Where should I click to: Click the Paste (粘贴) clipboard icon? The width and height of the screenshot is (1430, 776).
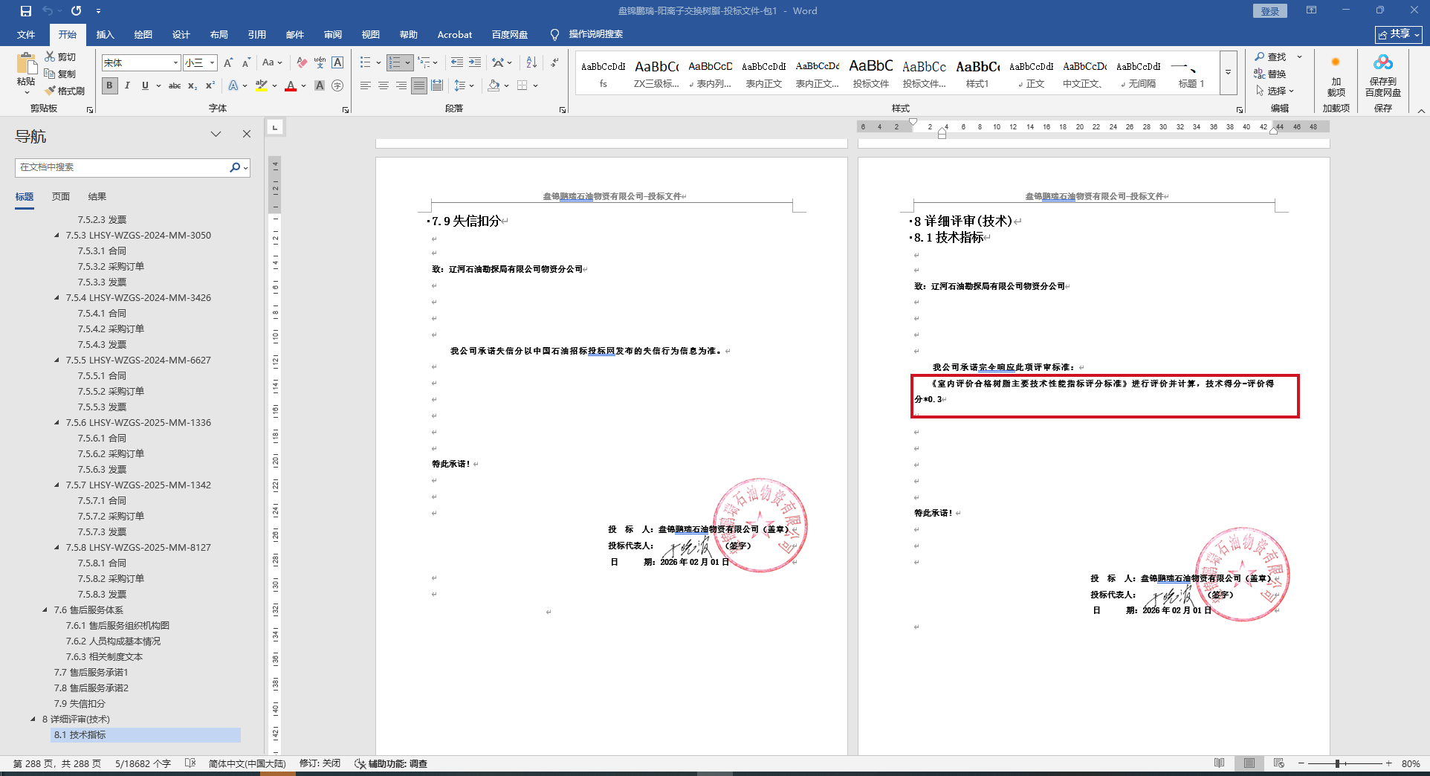[26, 64]
